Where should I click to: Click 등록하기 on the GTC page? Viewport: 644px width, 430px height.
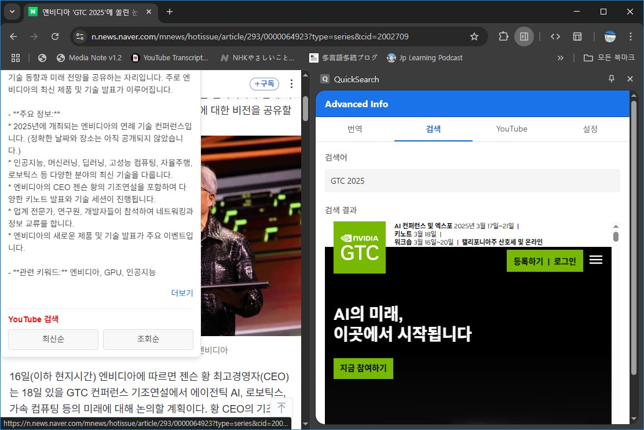click(x=528, y=261)
